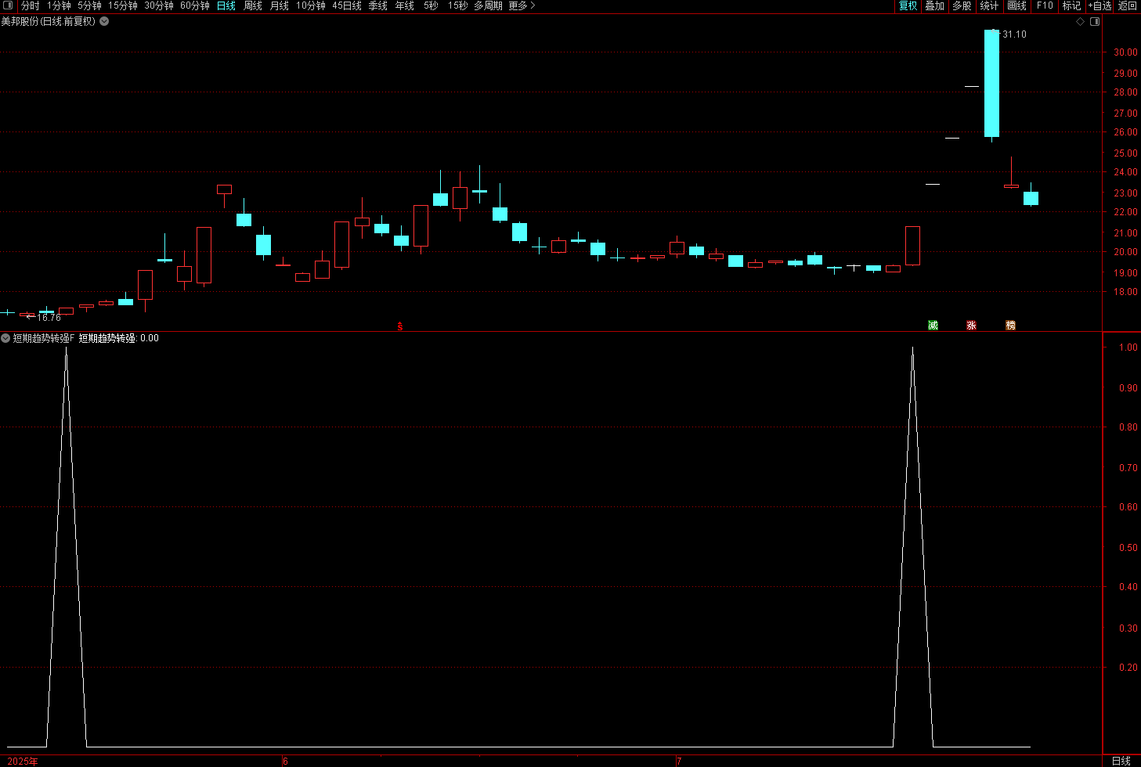The width and height of the screenshot is (1141, 767).
Task: Select the 5秒 period
Action: (x=431, y=5)
